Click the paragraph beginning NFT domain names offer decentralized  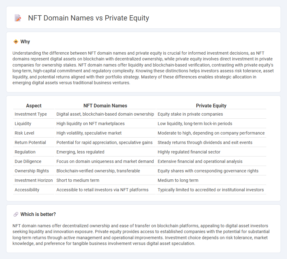141,235
